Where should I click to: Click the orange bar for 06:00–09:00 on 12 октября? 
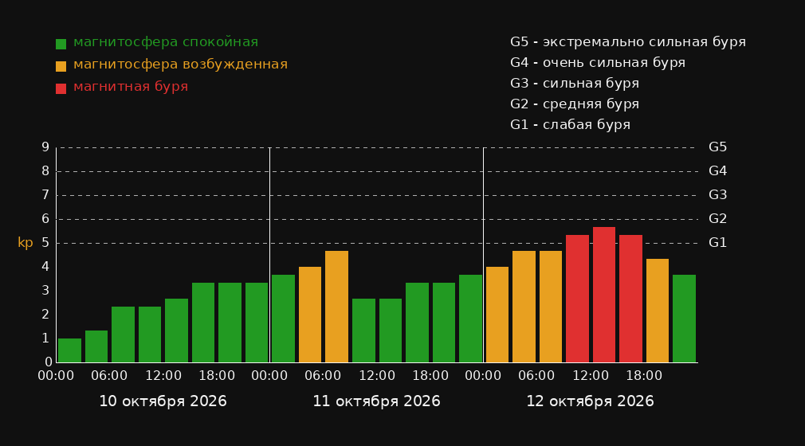click(551, 307)
